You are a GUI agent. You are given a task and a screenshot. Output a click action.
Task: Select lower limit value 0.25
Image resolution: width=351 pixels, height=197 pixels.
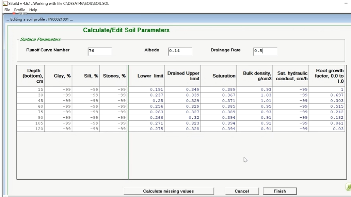(147, 101)
